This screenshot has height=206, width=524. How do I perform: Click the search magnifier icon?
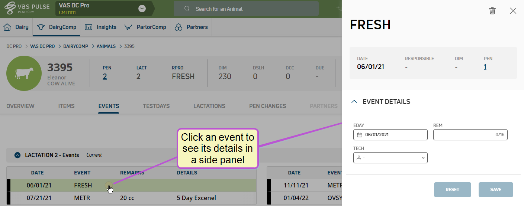[187, 9]
